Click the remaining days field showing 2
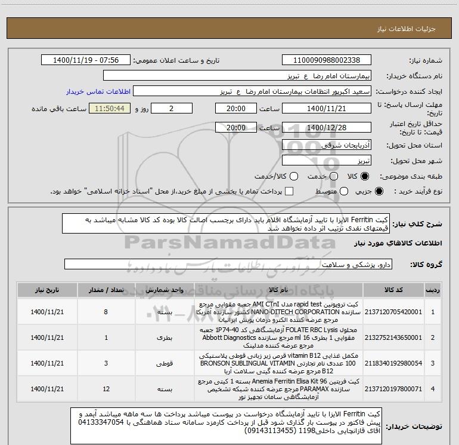The width and height of the screenshot is (459, 445). pos(172,108)
